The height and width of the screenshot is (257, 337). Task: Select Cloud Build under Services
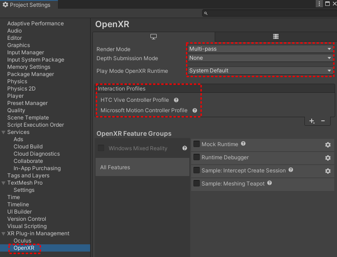pyautogui.click(x=28, y=147)
